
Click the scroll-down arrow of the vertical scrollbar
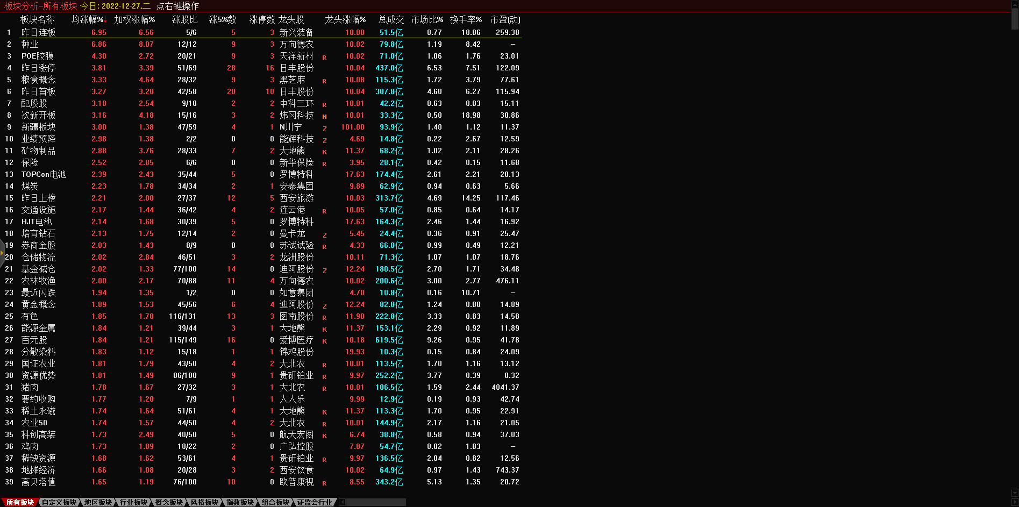[x=1015, y=493]
